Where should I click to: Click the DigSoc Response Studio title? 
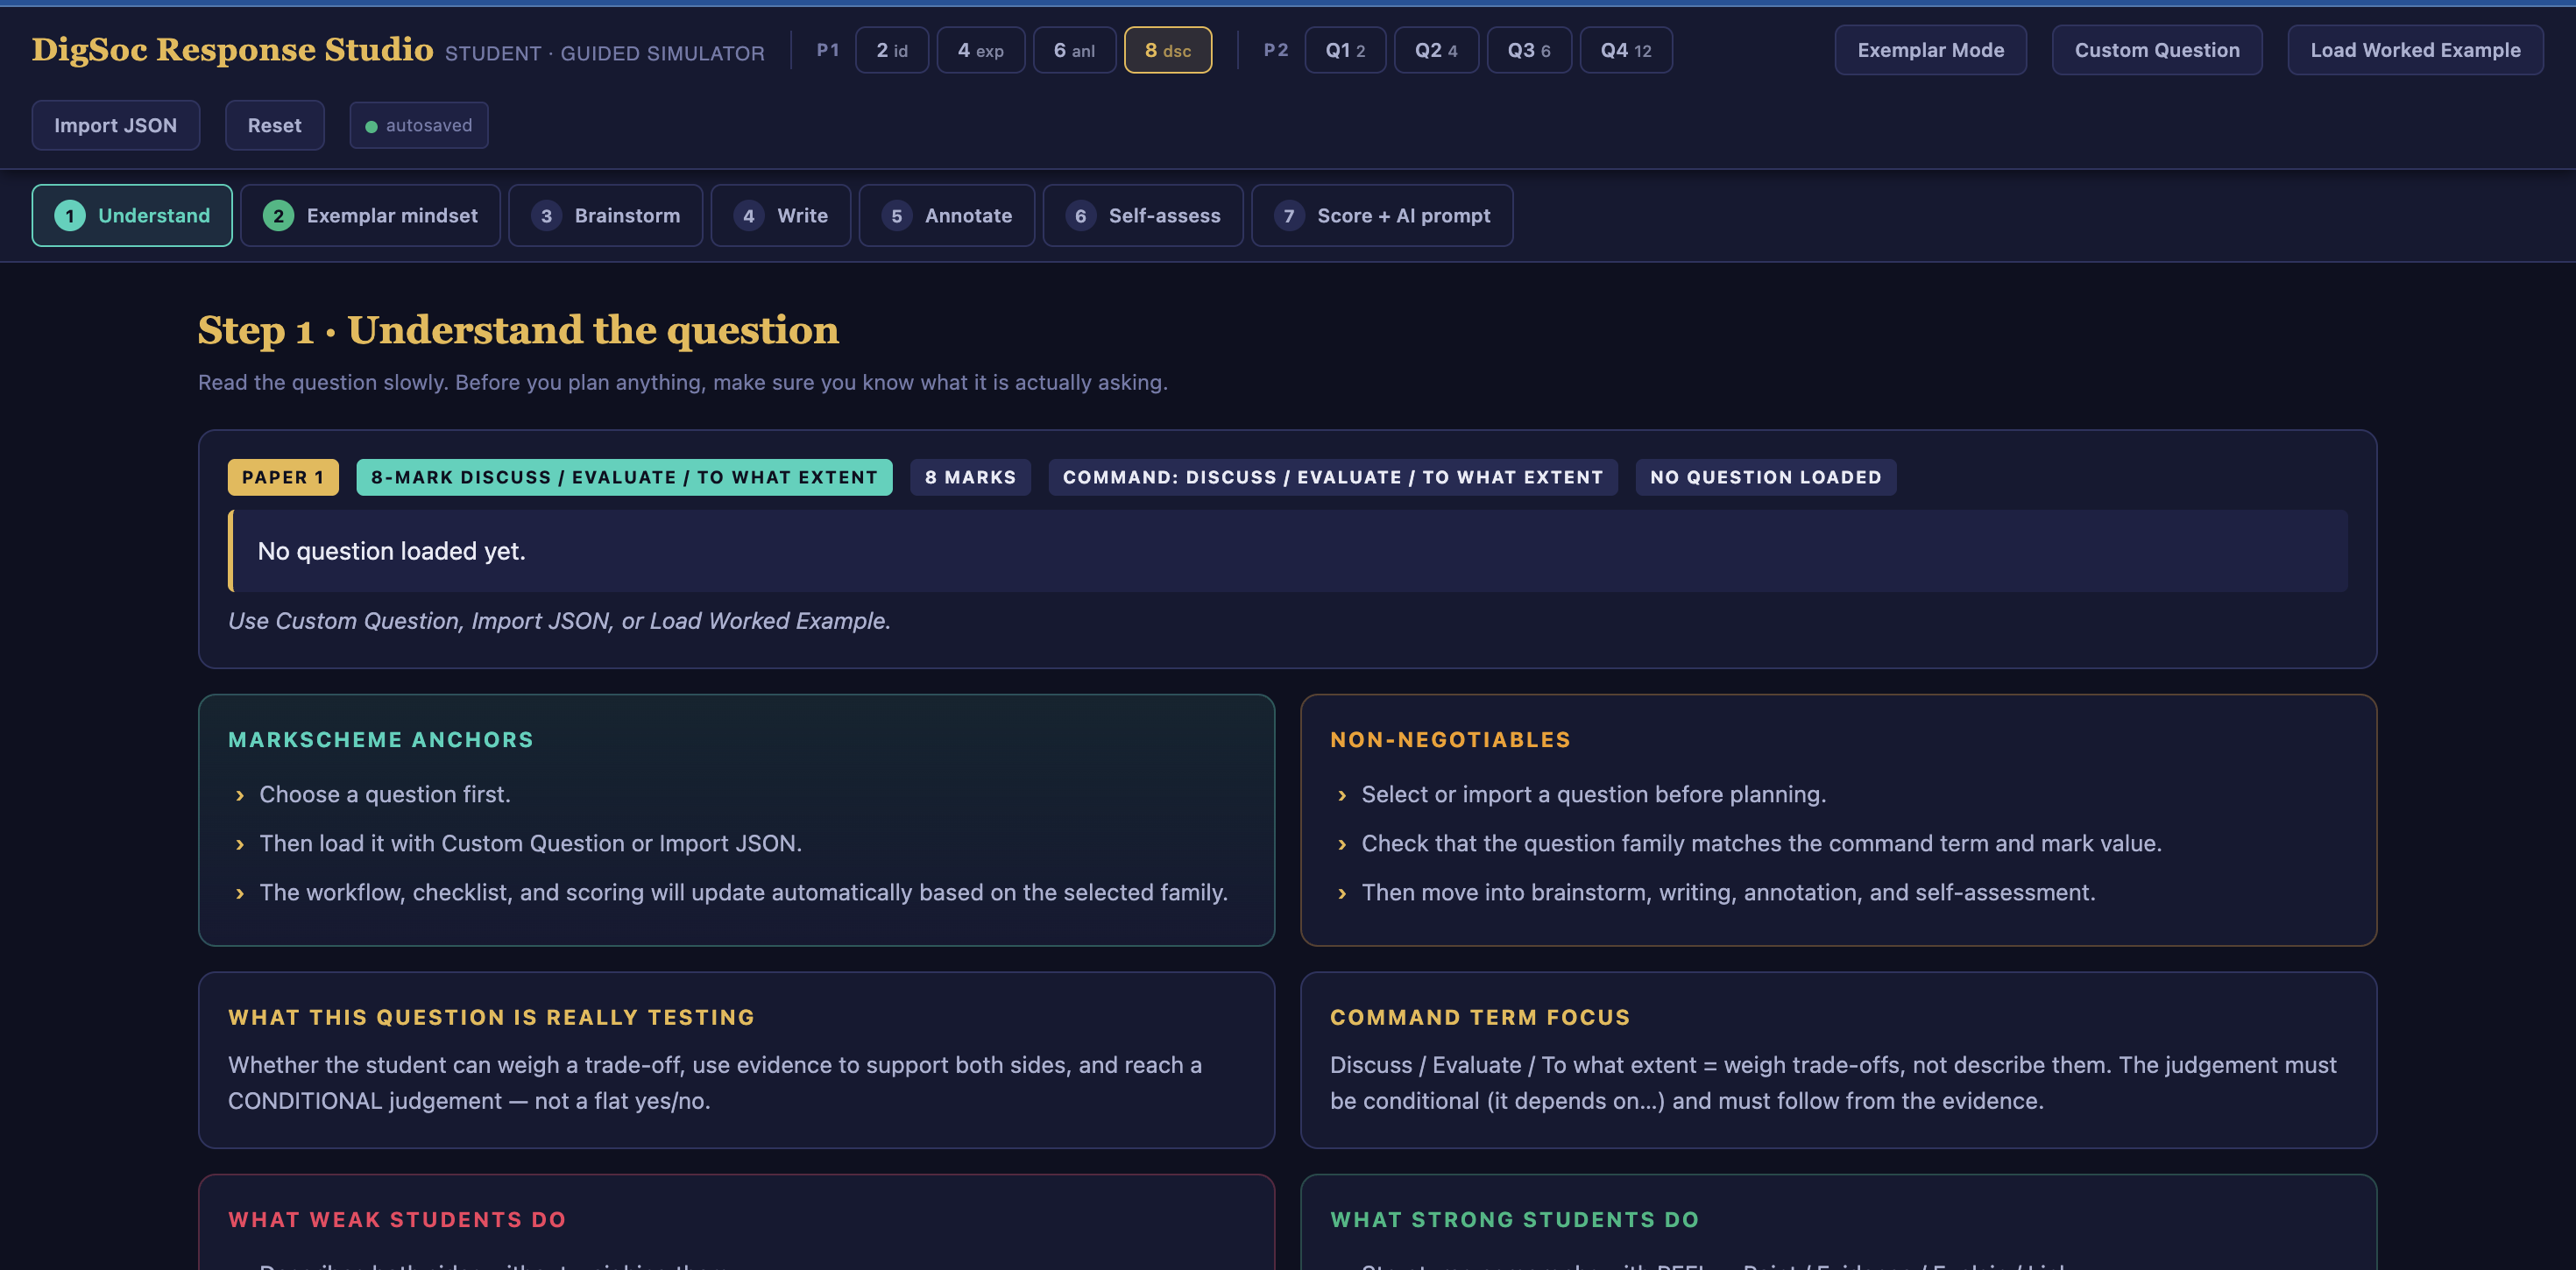point(232,49)
